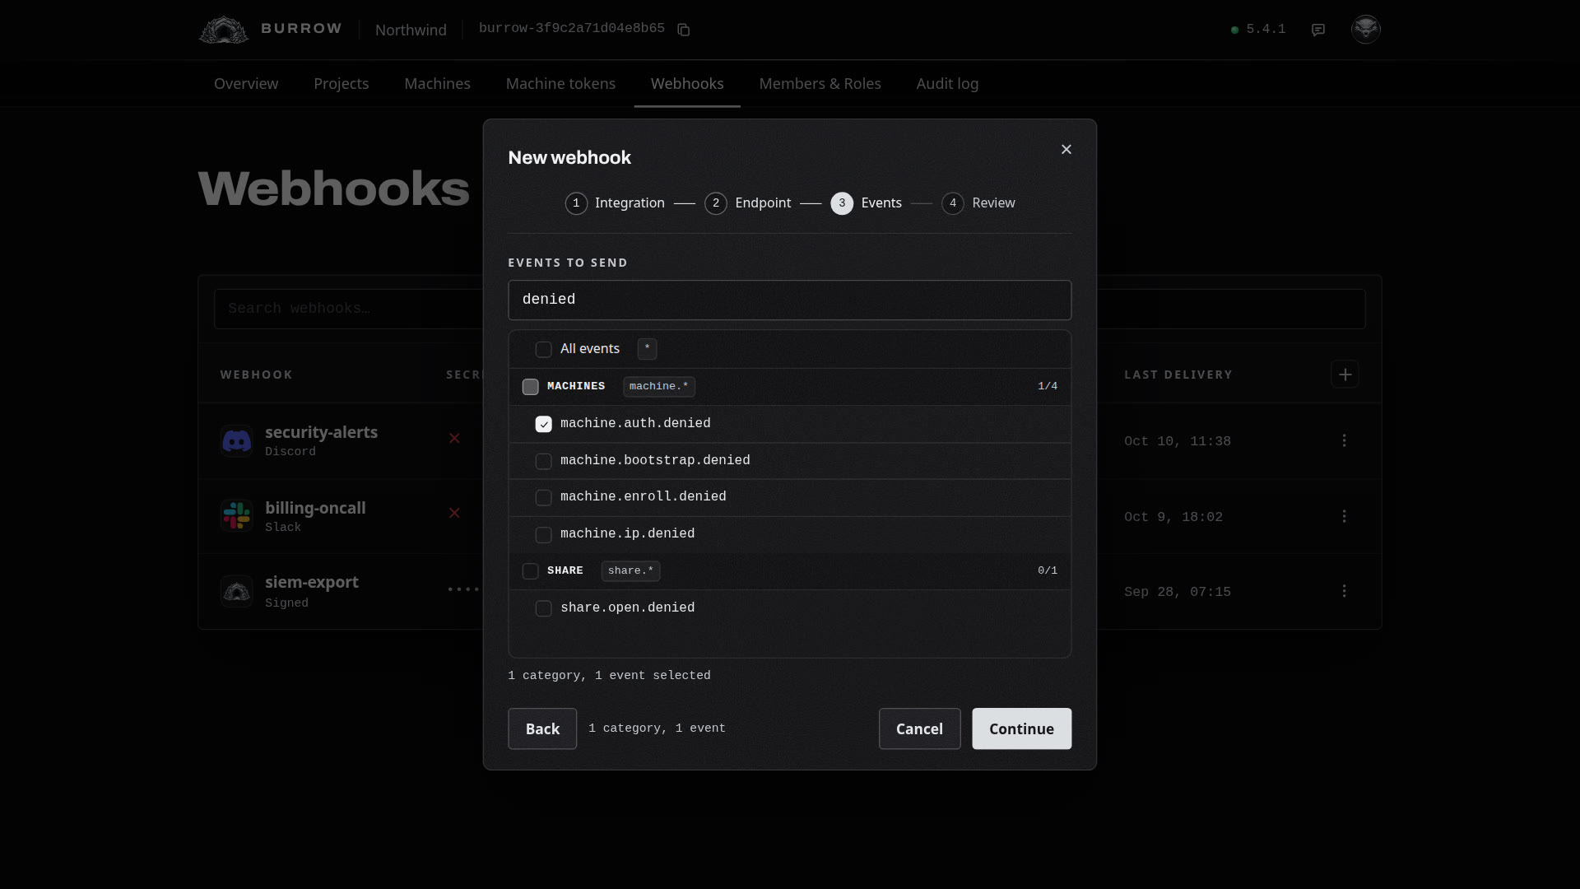Click the red X secret indicator for billing-oncall
Viewport: 1580px width, 889px height.
[x=454, y=513]
